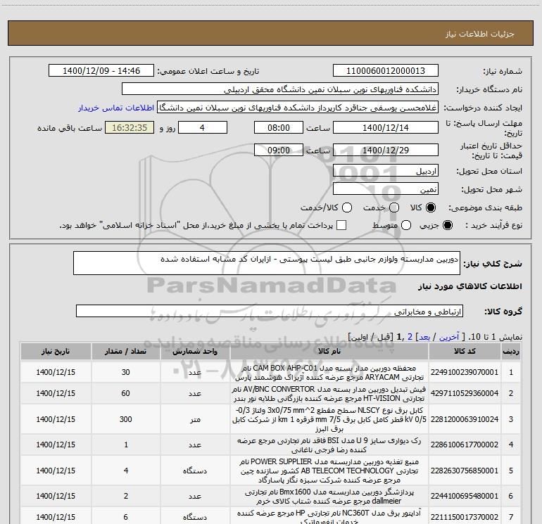The width and height of the screenshot is (542, 524).
Task: Select the کالا radio button
Action: click(x=431, y=207)
